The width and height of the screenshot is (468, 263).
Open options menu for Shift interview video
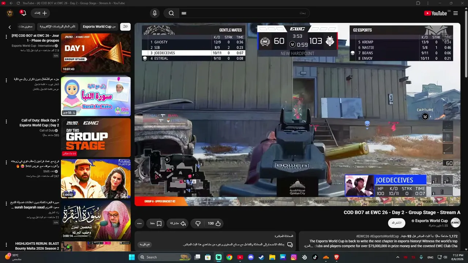pos(6,163)
